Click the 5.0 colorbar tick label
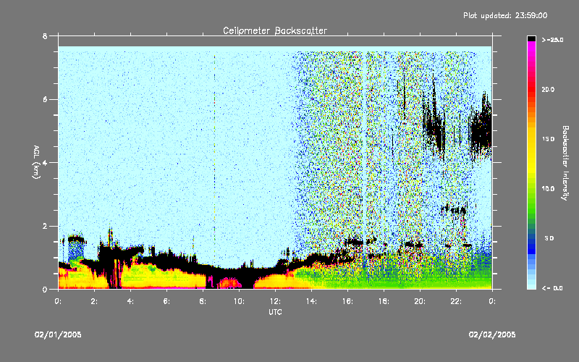The width and height of the screenshot is (579, 362). 549,239
